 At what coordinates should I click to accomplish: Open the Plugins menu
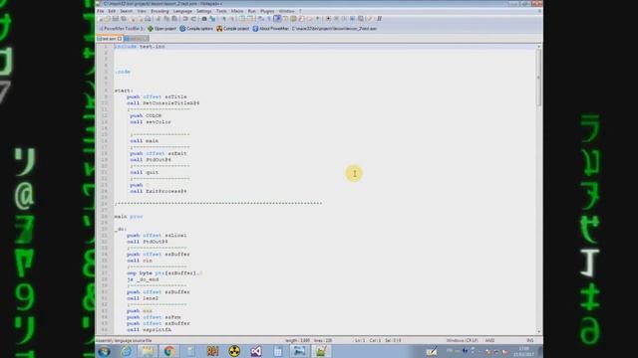(267, 11)
